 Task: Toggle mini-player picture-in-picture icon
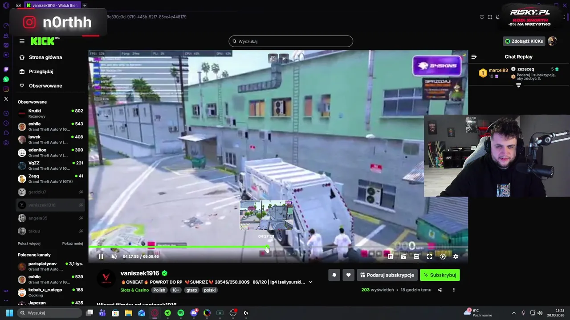coord(391,256)
